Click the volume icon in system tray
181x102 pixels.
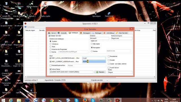(x=159, y=101)
